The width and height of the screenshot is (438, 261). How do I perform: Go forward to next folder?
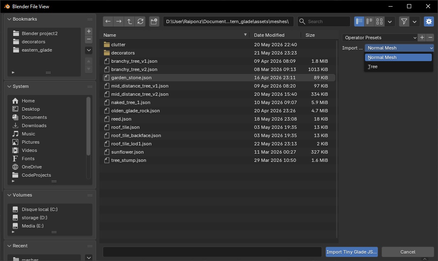tap(119, 21)
